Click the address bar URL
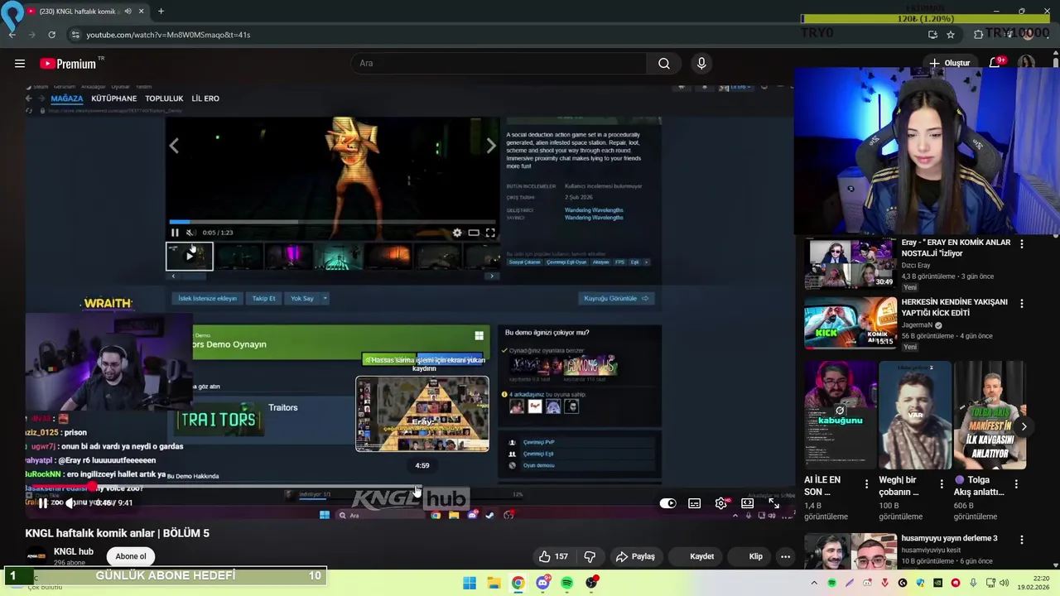 (x=168, y=35)
